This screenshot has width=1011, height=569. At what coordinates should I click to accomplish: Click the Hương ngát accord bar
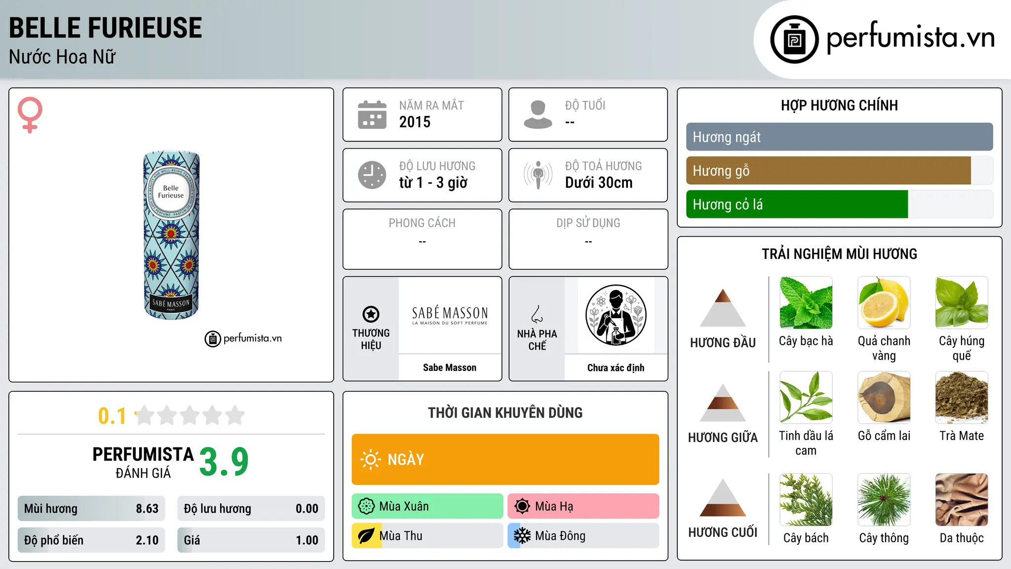pyautogui.click(x=839, y=137)
